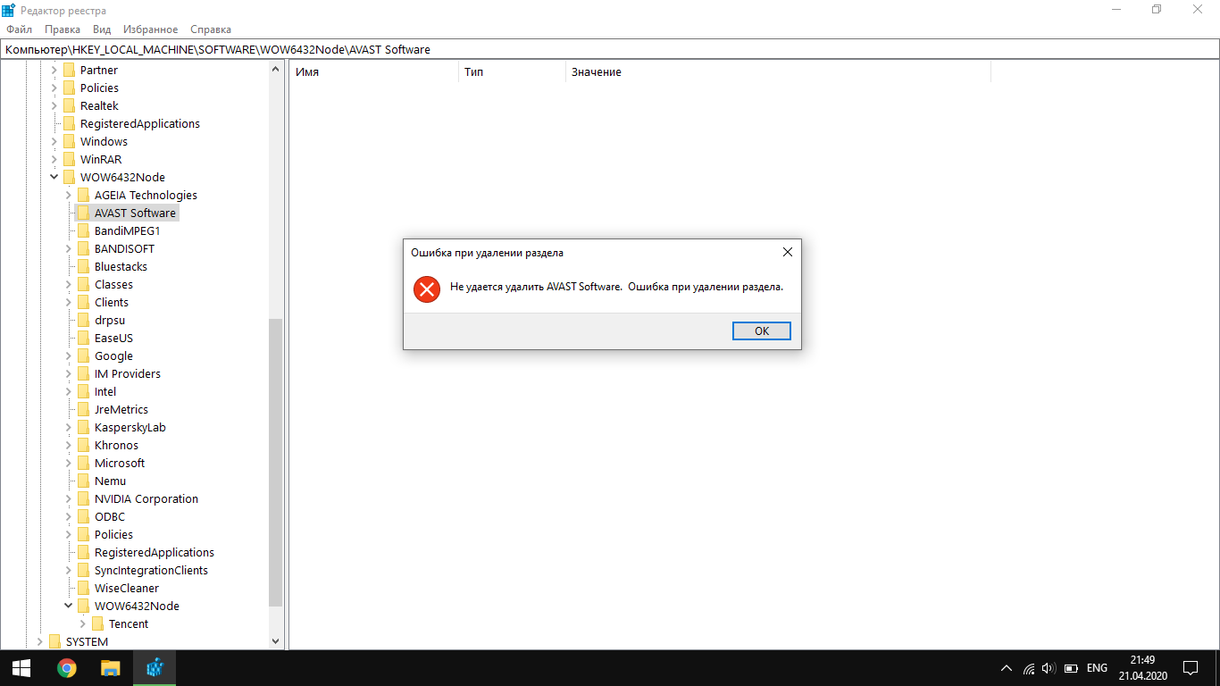Open Google Chrome from the taskbar

click(x=66, y=668)
